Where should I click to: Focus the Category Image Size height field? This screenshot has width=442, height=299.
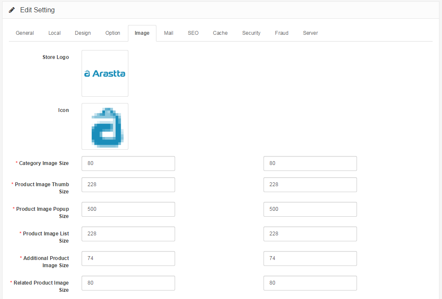tap(310, 163)
